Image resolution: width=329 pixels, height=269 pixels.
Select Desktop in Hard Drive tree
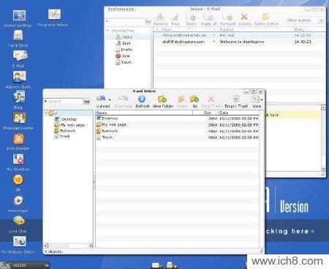(66, 119)
